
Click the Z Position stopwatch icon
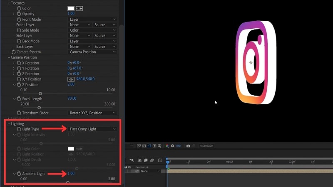(19, 85)
